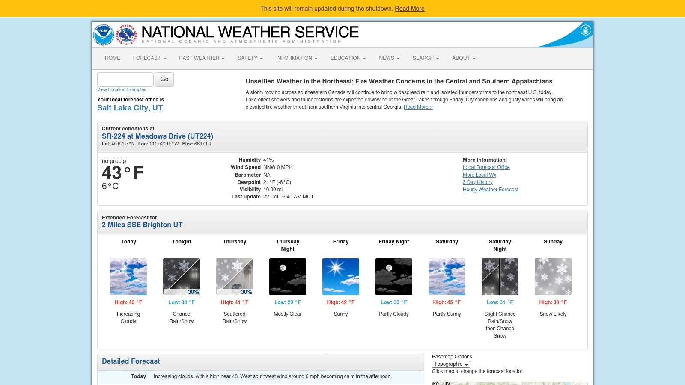Open the Hourly Weather Forecast link
The width and height of the screenshot is (685, 385).
pyautogui.click(x=490, y=189)
